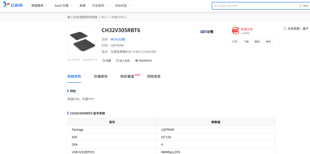310x154 pixels.
Task: Click the Package attribute row label
Action: [x=78, y=130]
